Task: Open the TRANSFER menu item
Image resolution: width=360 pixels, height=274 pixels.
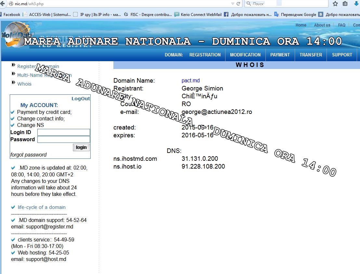Action: [311, 55]
